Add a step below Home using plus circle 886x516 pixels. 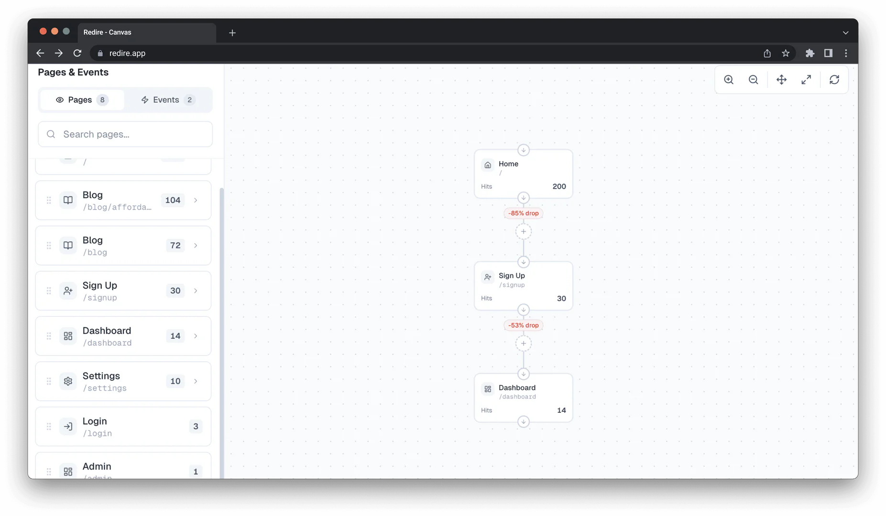point(524,231)
